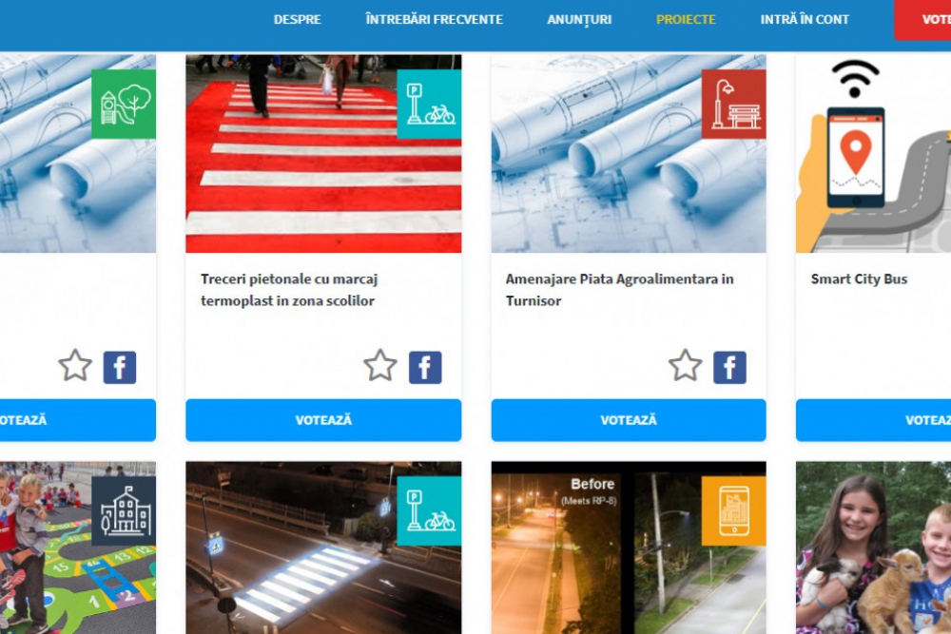951x634 pixels.
Task: Click teal bike parking icon on night crosswalk
Action: [x=429, y=511]
